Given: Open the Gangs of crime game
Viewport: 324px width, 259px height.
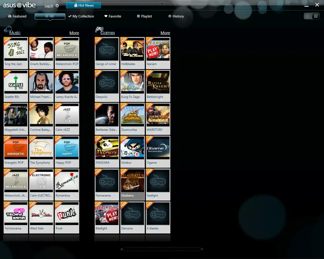Looking at the screenshot, I should tap(107, 53).
